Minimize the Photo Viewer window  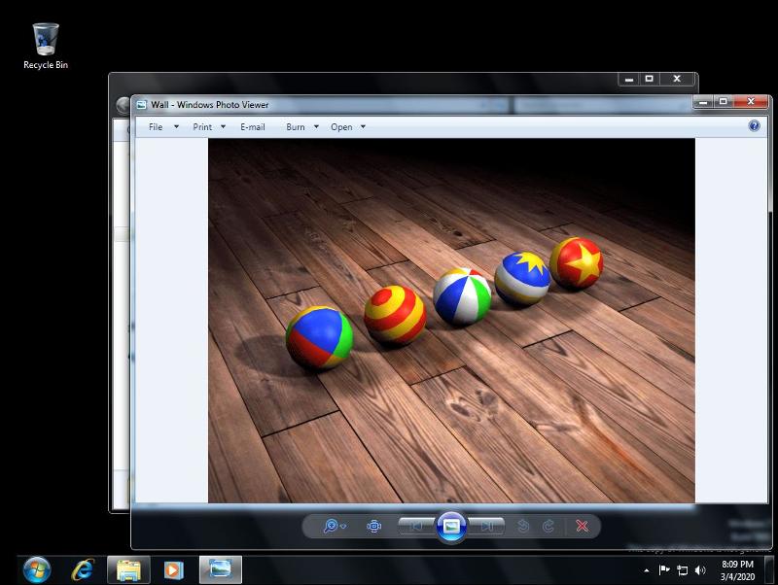point(703,102)
